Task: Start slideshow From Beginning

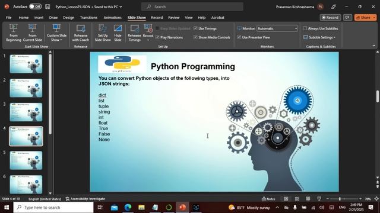Action: 13,33
